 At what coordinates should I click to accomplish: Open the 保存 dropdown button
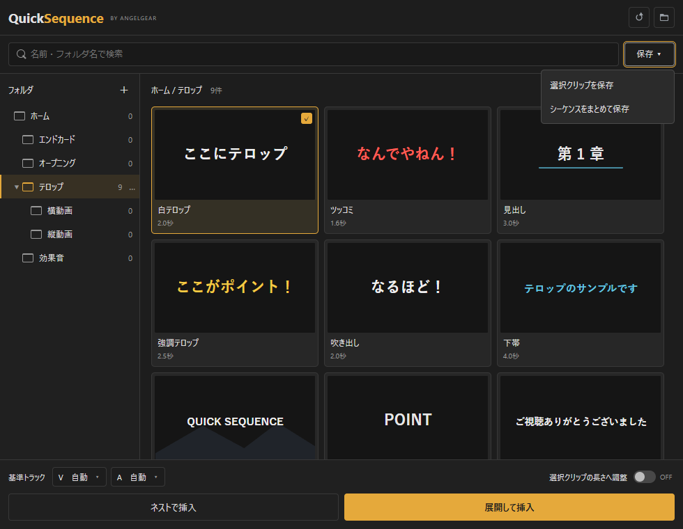(649, 54)
